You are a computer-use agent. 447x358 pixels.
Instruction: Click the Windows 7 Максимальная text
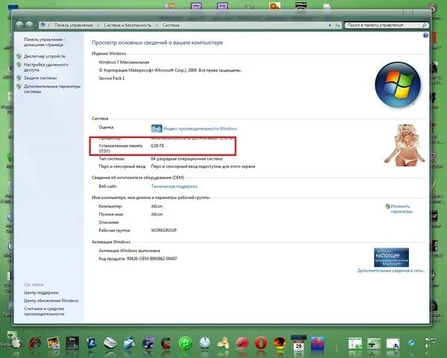click(124, 62)
